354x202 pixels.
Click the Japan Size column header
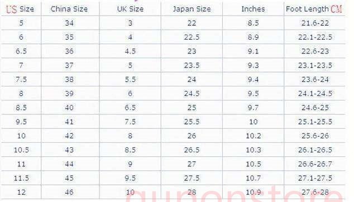(x=192, y=9)
